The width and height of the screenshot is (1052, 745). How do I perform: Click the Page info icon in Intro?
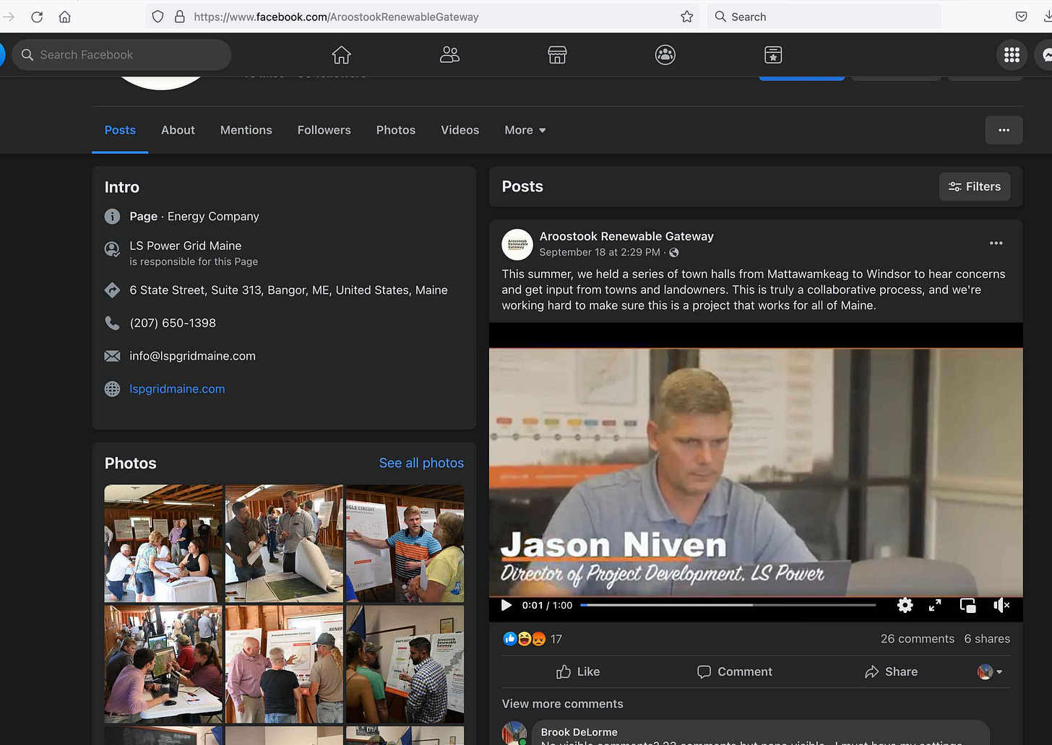[x=112, y=217]
